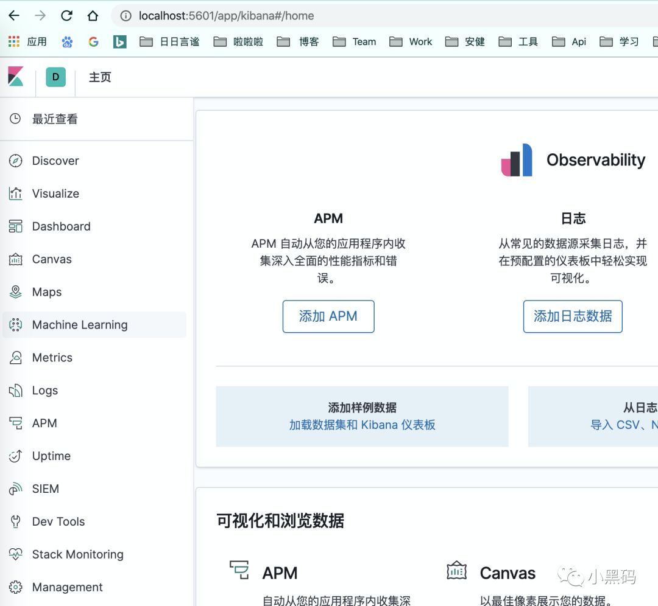658x606 pixels.
Task: Click the Observability logo icon
Action: [x=517, y=160]
